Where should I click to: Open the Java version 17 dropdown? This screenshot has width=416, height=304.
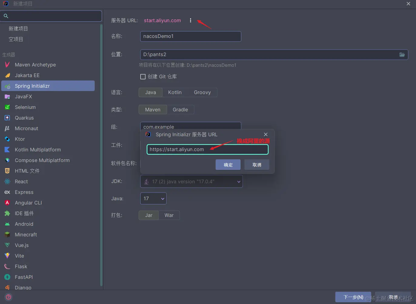(x=153, y=198)
